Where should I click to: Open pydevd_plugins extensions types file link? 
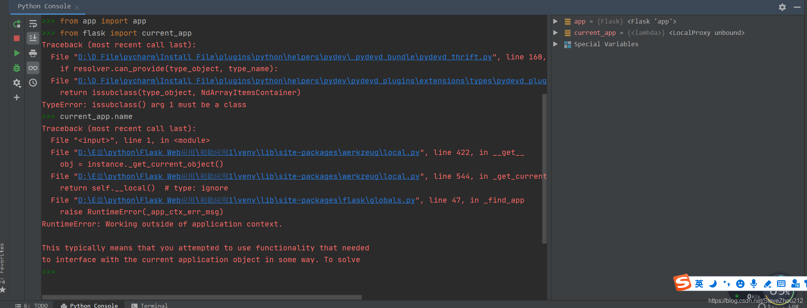click(312, 81)
